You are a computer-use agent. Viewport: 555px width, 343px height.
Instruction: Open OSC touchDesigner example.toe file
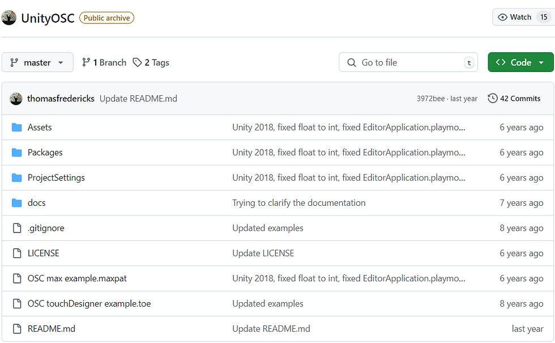tap(89, 303)
